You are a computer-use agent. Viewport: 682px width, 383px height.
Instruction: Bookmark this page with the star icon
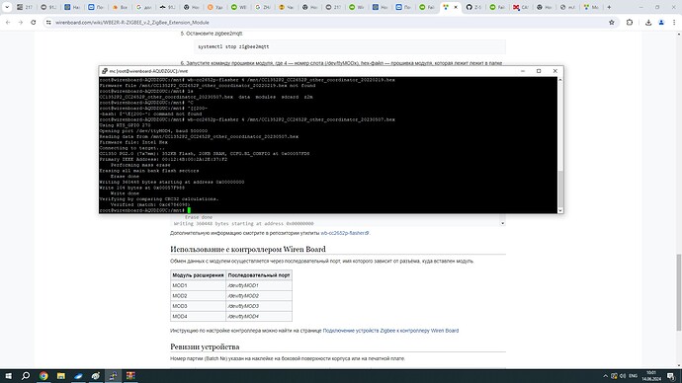[612, 22]
